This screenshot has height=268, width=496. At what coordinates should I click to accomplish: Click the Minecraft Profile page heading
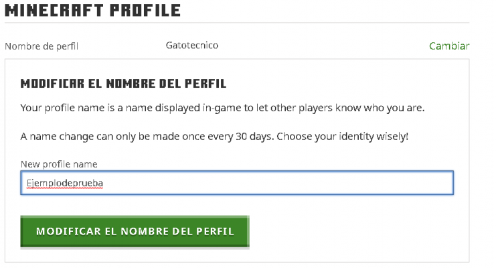[x=92, y=10]
